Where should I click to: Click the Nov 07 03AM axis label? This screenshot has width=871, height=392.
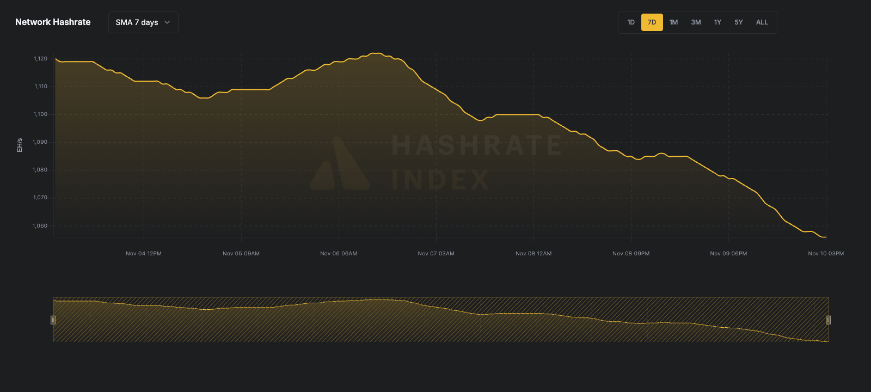tap(436, 254)
